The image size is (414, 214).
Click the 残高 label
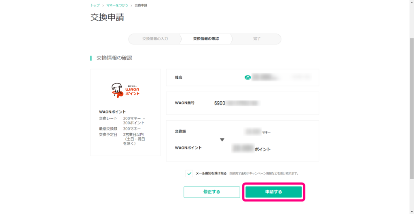(178, 78)
